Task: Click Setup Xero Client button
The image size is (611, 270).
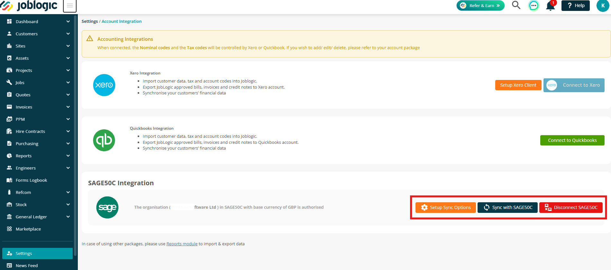Action: tap(518, 85)
